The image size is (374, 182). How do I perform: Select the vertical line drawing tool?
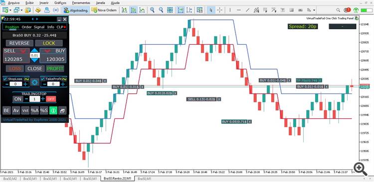tap(230, 10)
